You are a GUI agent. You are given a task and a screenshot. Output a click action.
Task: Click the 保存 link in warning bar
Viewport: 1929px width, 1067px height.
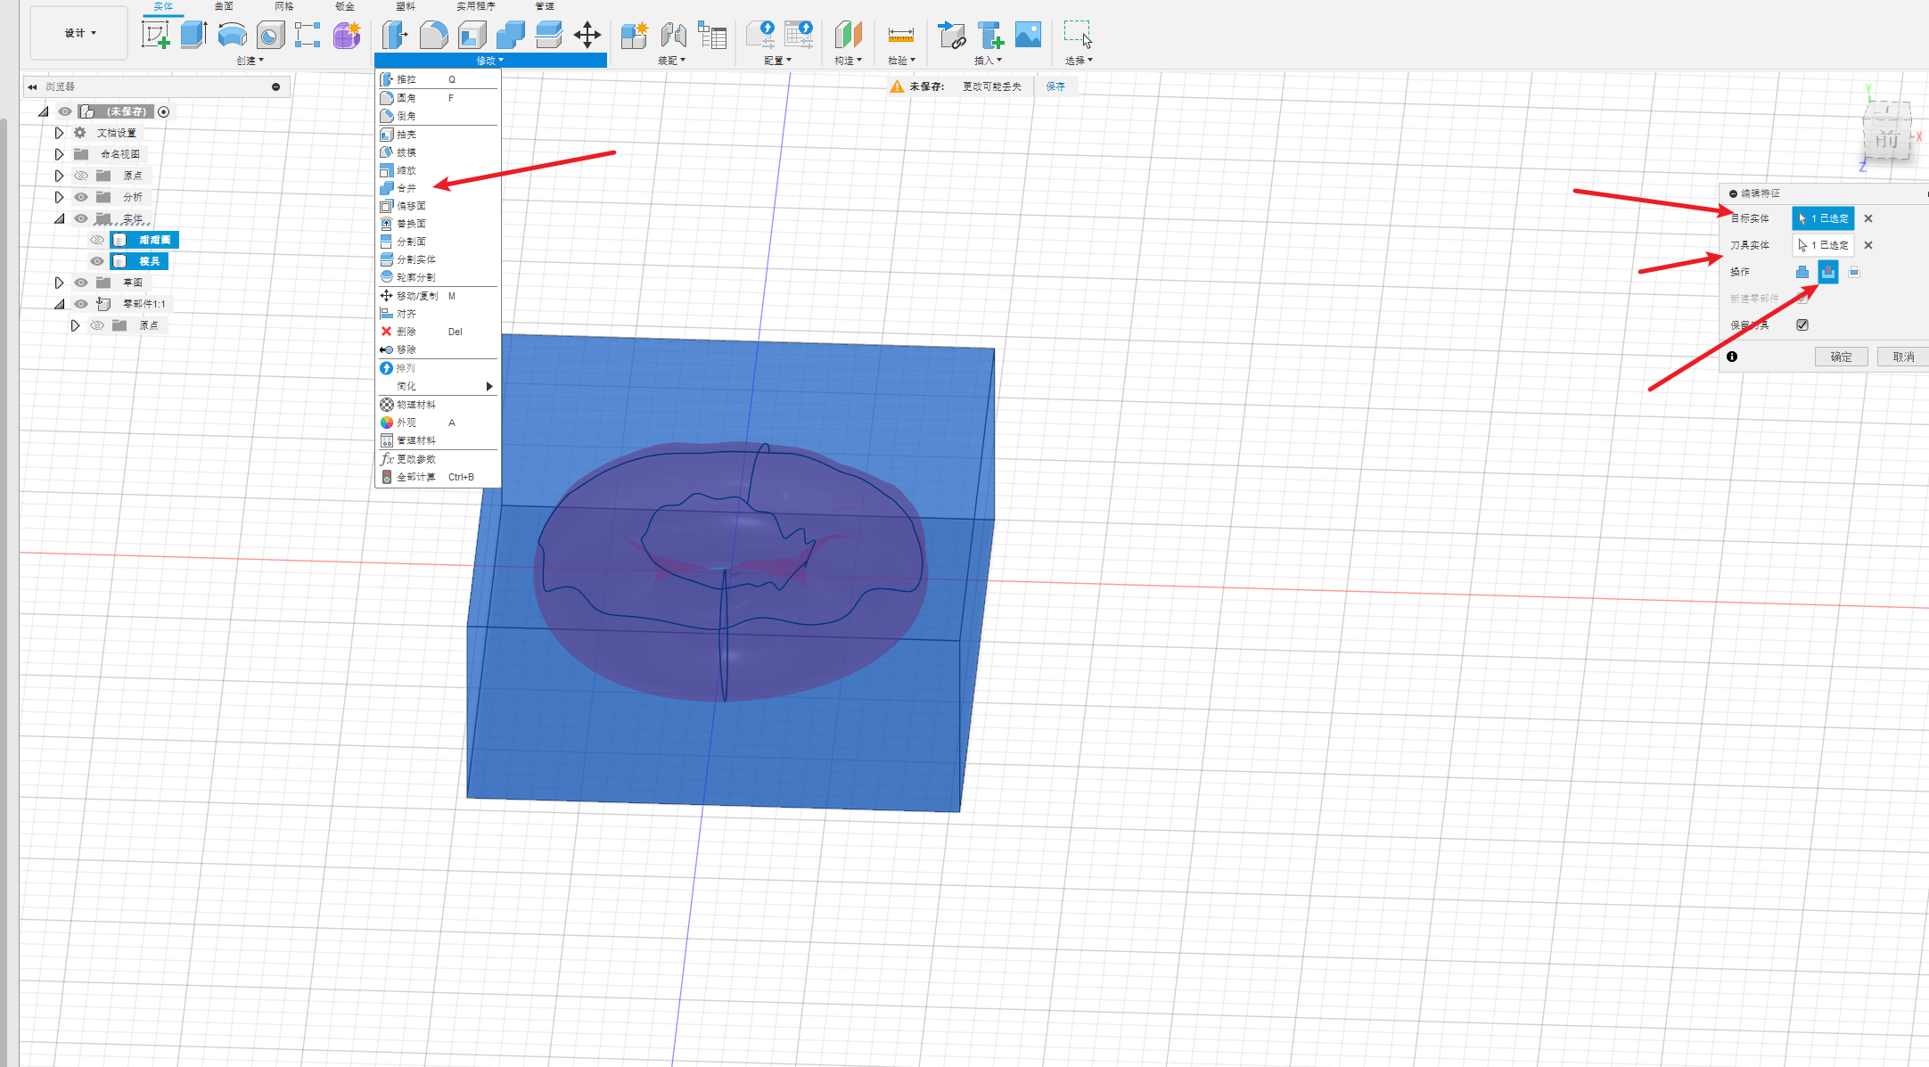[x=1055, y=86]
